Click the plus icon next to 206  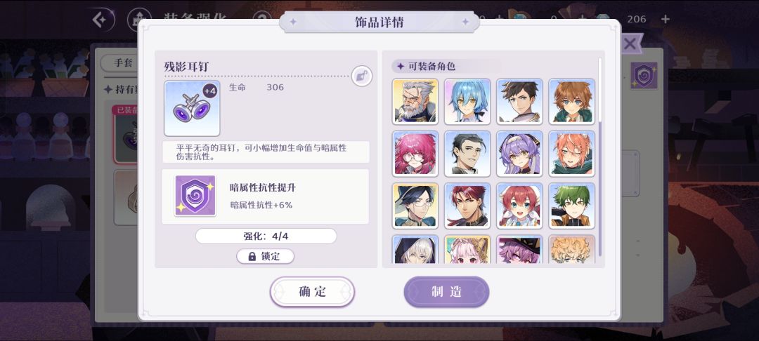[666, 19]
